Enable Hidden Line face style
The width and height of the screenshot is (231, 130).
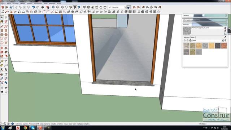pos(66,7)
